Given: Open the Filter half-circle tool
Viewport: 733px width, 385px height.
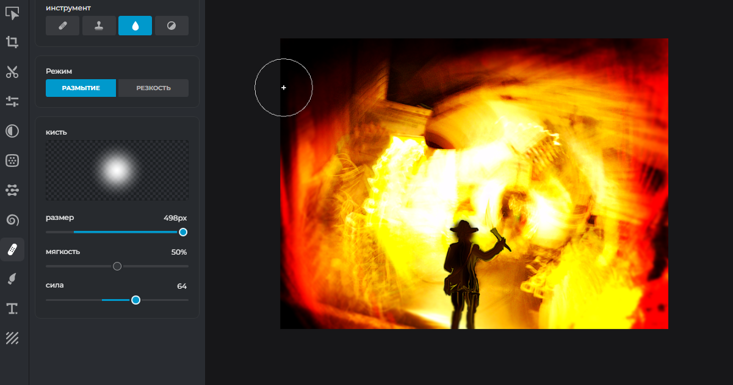Looking at the screenshot, I should click(12, 131).
